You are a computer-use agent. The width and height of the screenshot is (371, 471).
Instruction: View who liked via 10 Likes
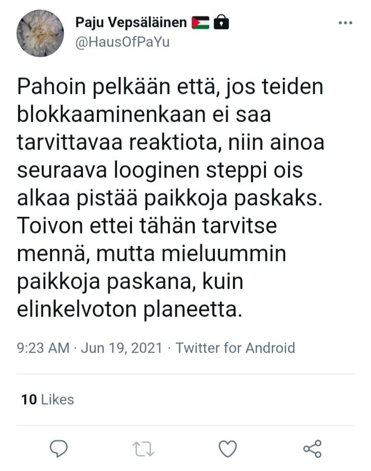click(x=48, y=399)
